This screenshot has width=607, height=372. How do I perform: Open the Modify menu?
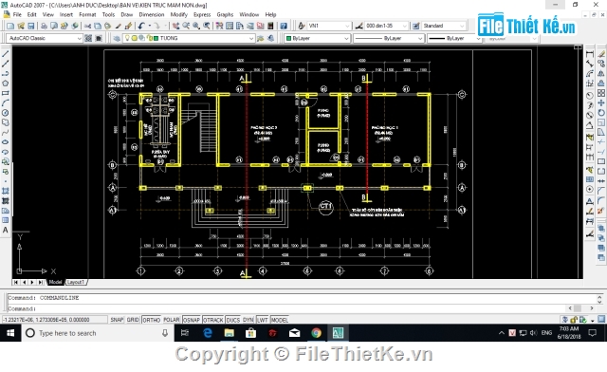point(179,14)
